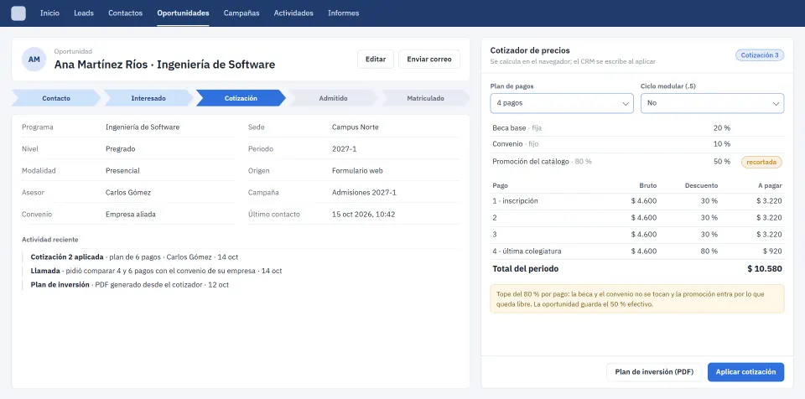Click the AM avatar circle
The height and width of the screenshot is (399, 805).
point(34,60)
